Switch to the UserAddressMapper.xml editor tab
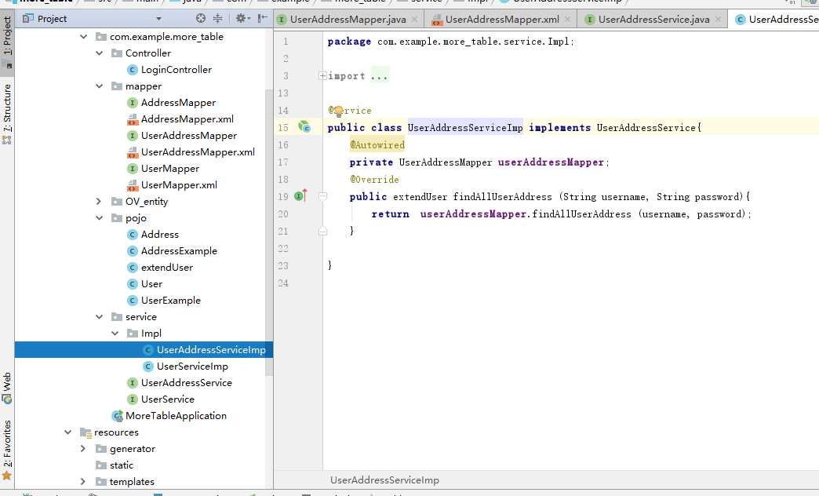This screenshot has height=496, width=819. pos(502,20)
